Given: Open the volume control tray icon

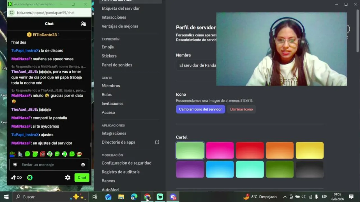Looking at the screenshot, I should 304,197.
